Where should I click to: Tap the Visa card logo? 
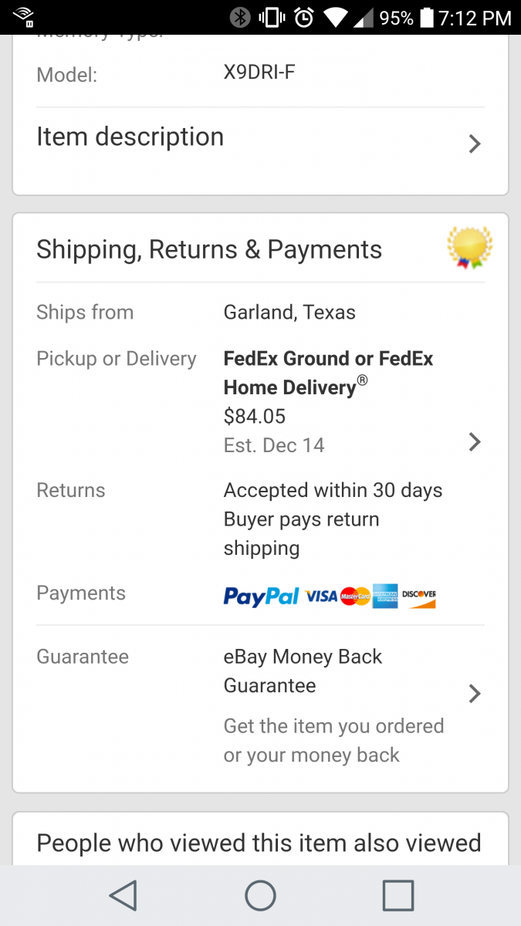(x=321, y=596)
